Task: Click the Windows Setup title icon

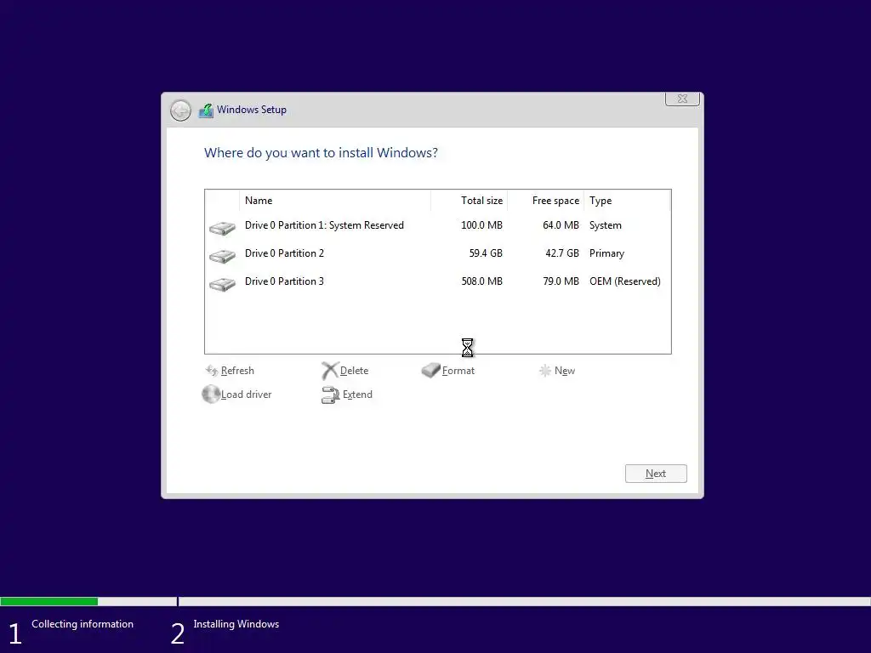Action: [x=206, y=110]
